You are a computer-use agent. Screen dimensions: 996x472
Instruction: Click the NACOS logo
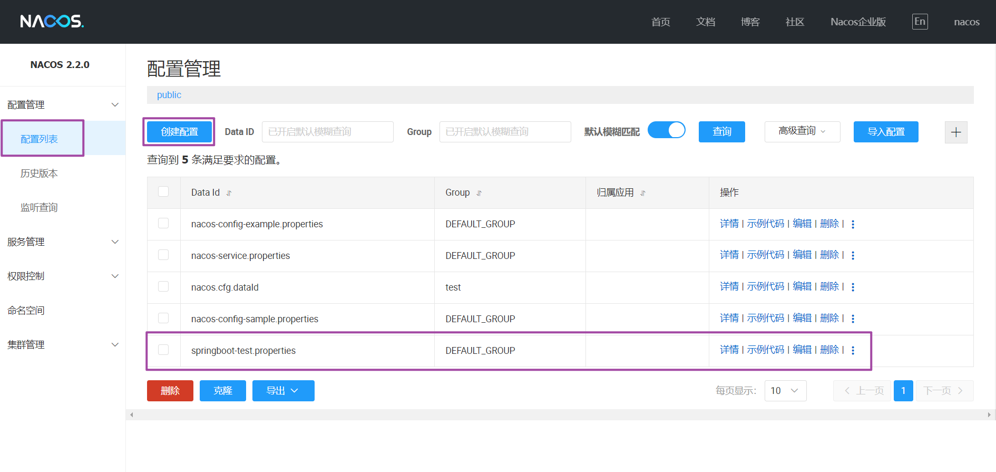(x=52, y=22)
